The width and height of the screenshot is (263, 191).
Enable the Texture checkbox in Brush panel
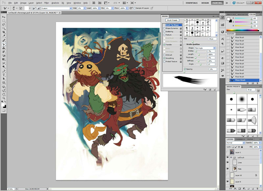click(164, 35)
